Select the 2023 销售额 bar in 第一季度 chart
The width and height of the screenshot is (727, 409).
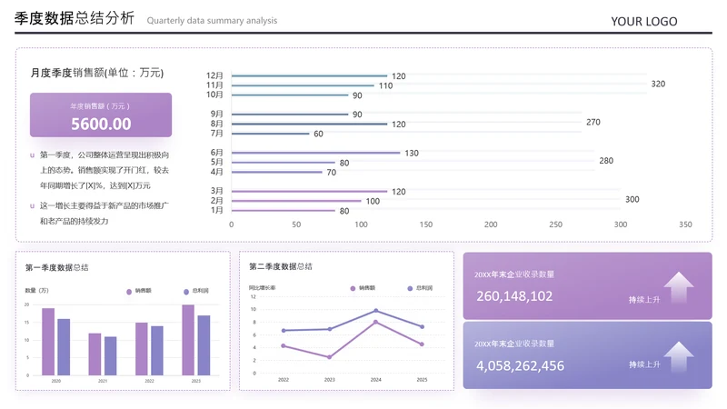[188, 340]
